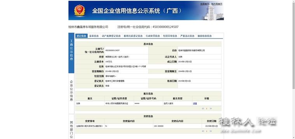Open the 企业公示信息 side section
295x139 pixels.
tap(71, 93)
